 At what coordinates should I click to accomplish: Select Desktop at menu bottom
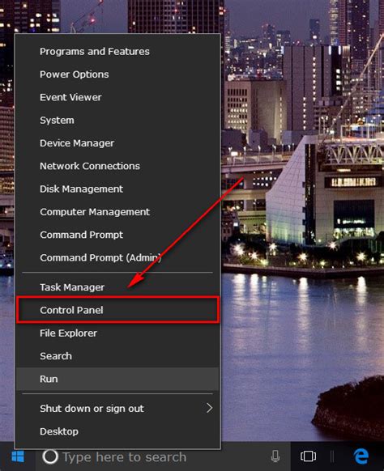tap(118, 431)
